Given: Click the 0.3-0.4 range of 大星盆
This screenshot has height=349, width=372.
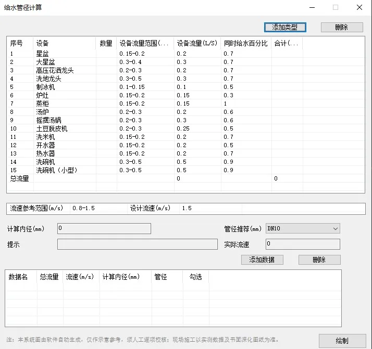Looking at the screenshot, I should (130, 62).
